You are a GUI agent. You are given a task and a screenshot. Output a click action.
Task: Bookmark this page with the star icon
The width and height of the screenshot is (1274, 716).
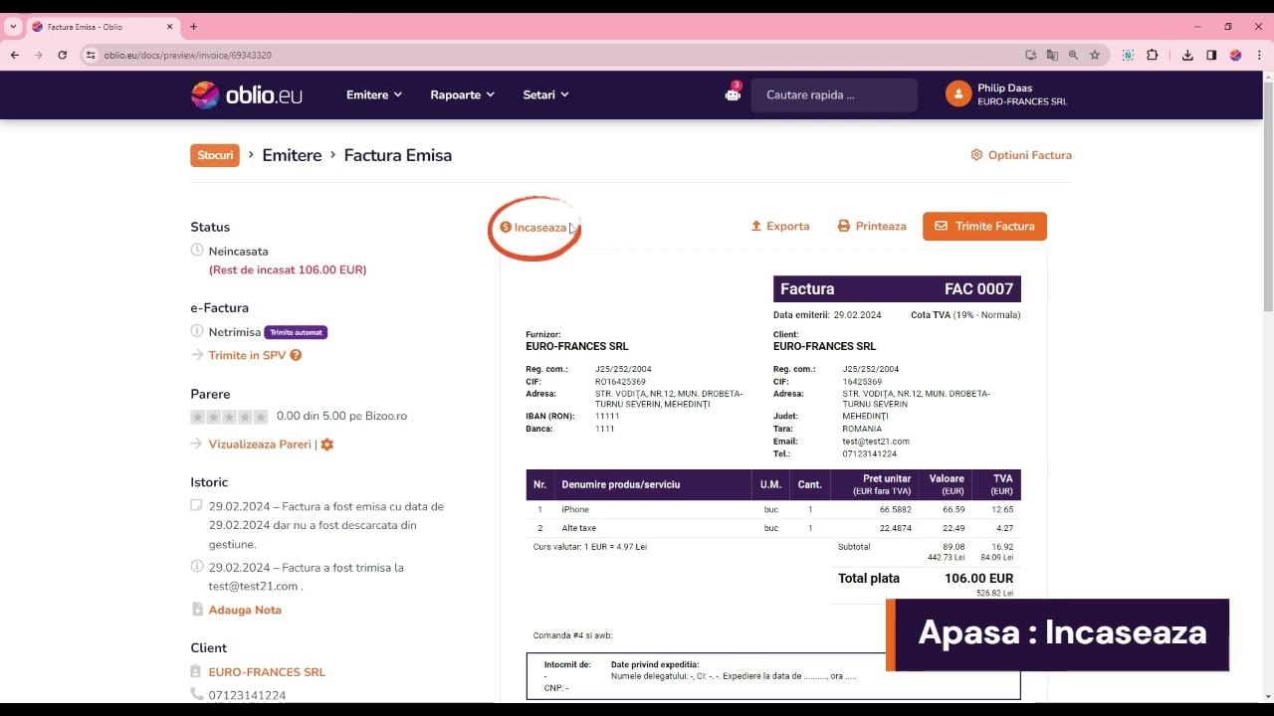point(1095,55)
